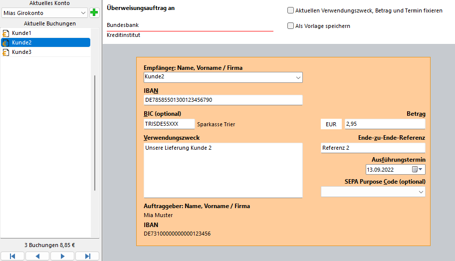Select the highlighted Kunde2 booking
This screenshot has width=455, height=261.
click(x=46, y=43)
